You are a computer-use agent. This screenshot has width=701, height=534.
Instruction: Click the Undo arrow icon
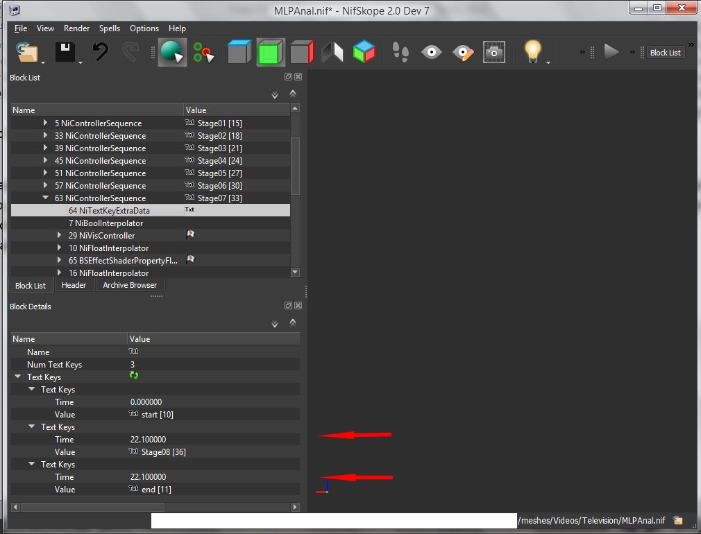[x=101, y=53]
